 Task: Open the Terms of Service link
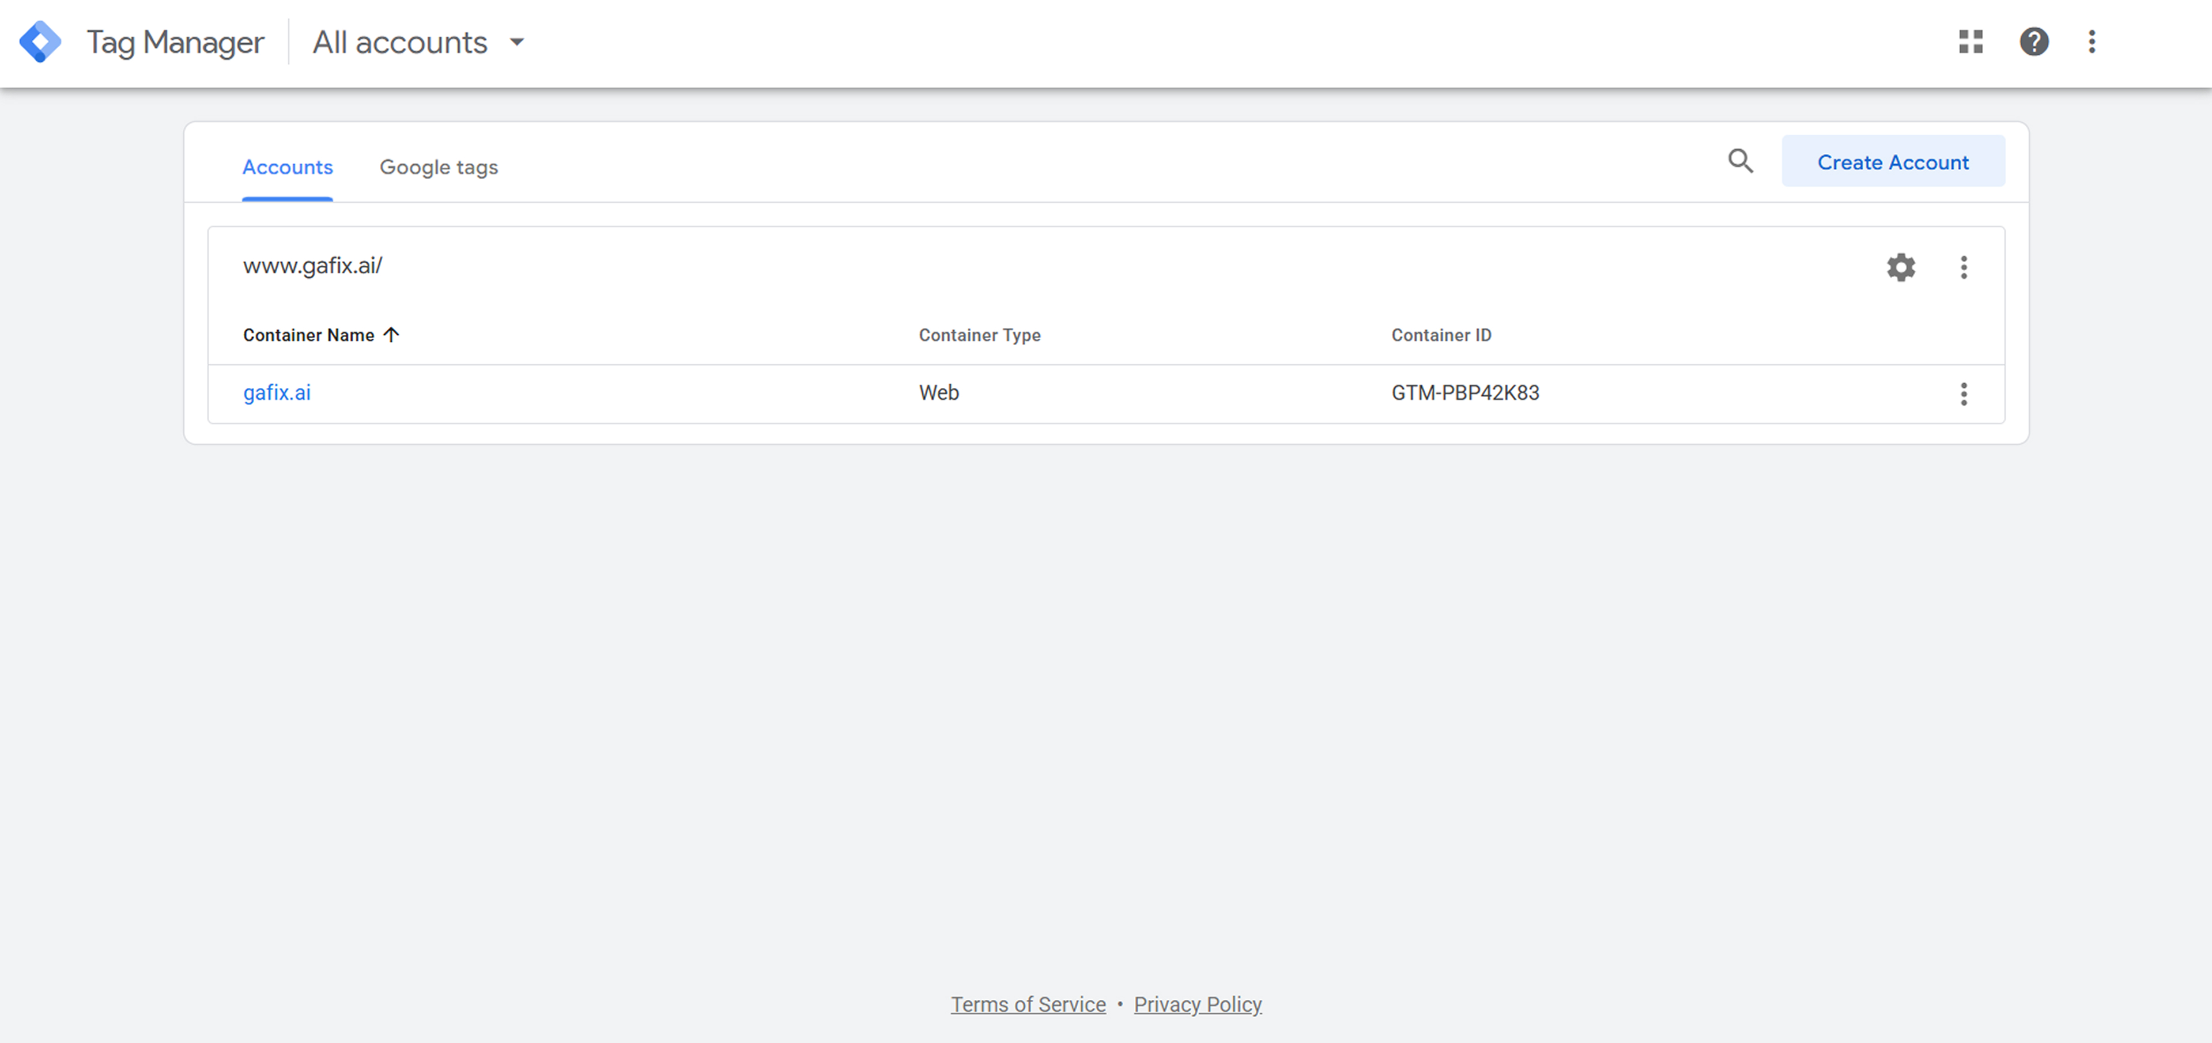[1028, 1004]
